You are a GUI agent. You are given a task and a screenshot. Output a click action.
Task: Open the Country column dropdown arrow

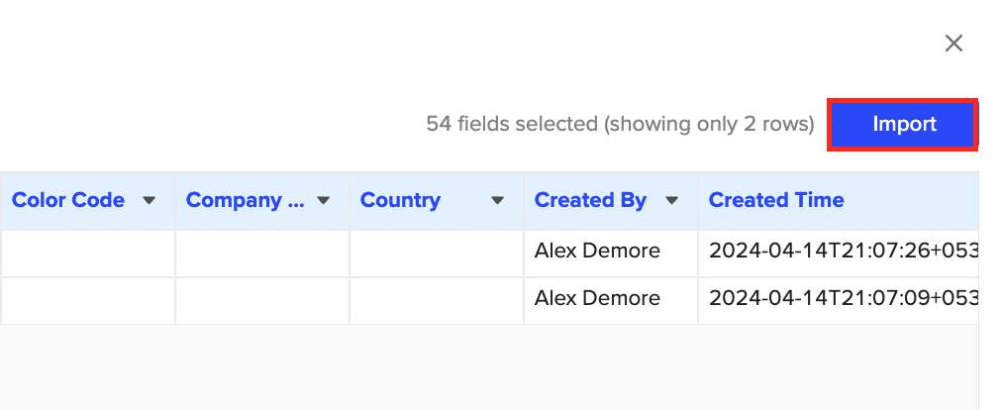tap(497, 200)
